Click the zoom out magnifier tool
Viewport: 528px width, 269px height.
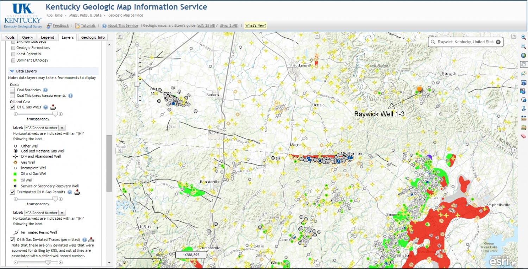pyautogui.click(x=523, y=46)
